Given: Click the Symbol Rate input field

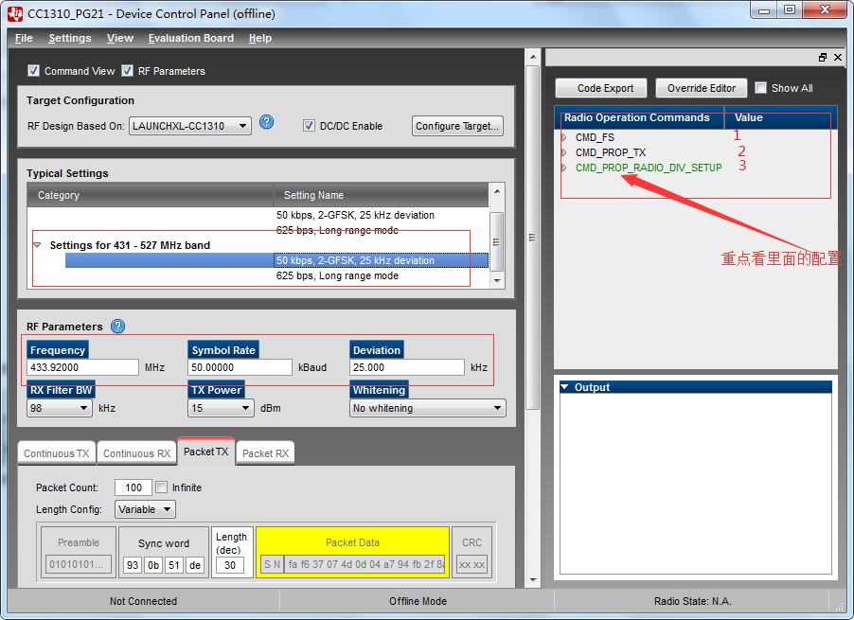Looking at the screenshot, I should (240, 367).
